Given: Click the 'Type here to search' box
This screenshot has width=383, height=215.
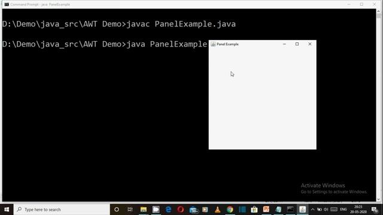Looking at the screenshot, I should coord(62,210).
